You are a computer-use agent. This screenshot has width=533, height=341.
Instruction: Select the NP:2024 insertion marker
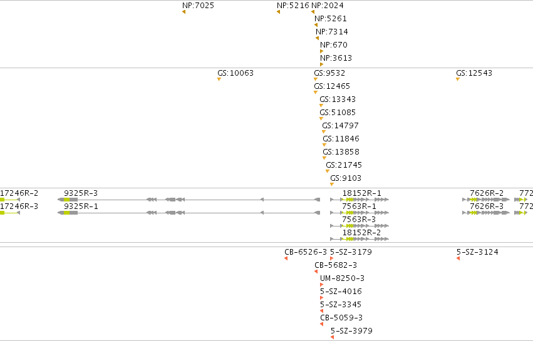[x=313, y=12]
